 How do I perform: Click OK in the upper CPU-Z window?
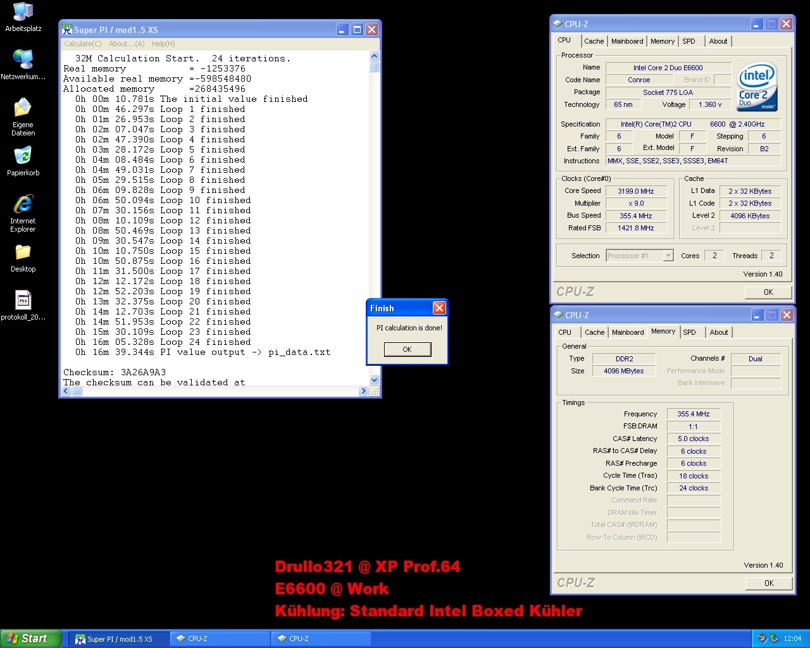(768, 292)
